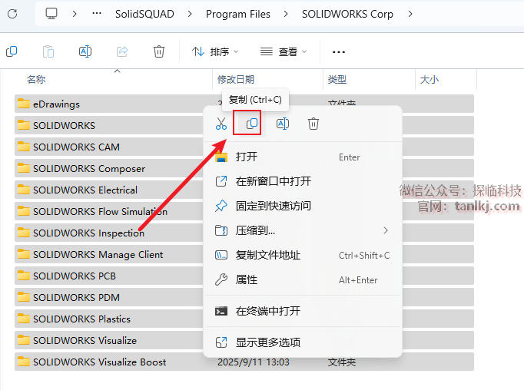This screenshot has width=524, height=390.
Task: Click the toolbar Rename icon
Action: pyautogui.click(x=85, y=51)
